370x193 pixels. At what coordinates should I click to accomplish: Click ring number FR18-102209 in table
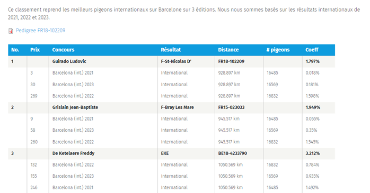231,61
